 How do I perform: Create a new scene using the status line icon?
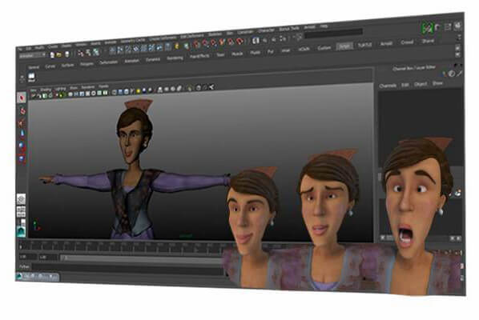(52, 55)
